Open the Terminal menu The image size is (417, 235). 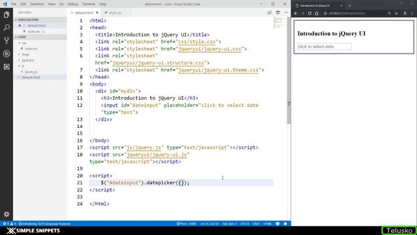89,4
